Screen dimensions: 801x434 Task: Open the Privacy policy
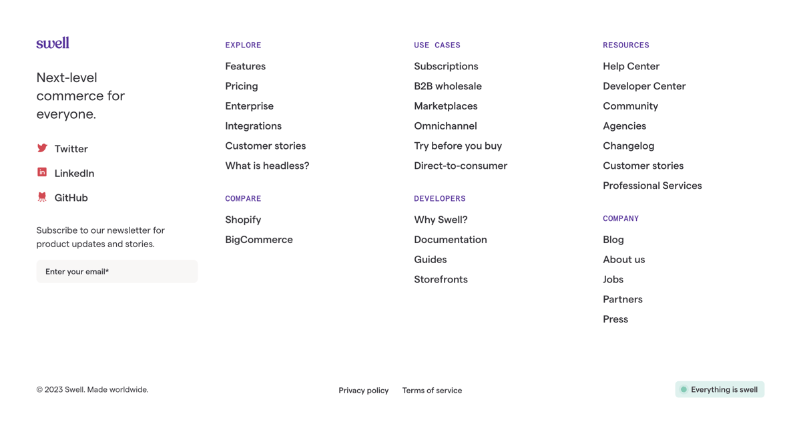[x=363, y=390]
